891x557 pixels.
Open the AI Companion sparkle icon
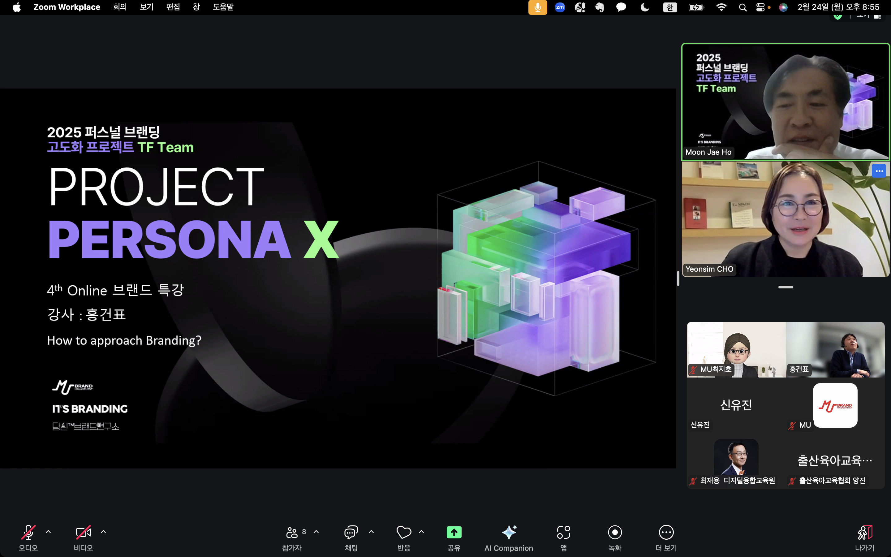click(509, 532)
